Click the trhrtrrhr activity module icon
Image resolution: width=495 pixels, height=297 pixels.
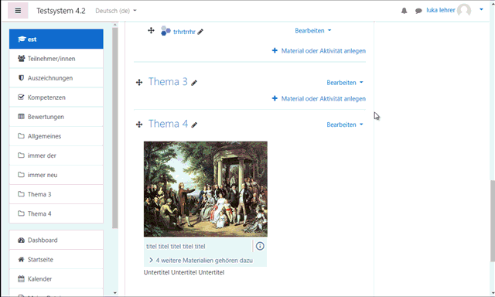[x=166, y=31]
